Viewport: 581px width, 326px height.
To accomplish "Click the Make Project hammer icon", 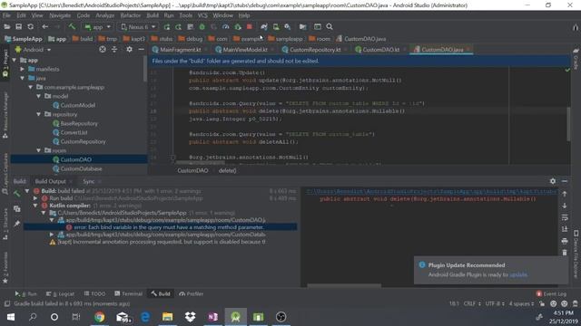I will tap(72, 26).
